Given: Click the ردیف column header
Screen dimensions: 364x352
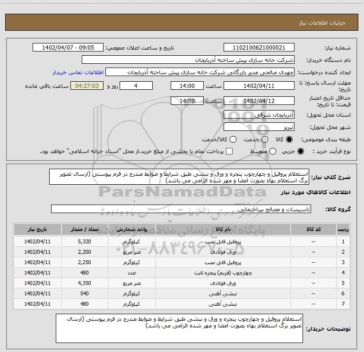Looking at the screenshot, I should click(343, 230).
